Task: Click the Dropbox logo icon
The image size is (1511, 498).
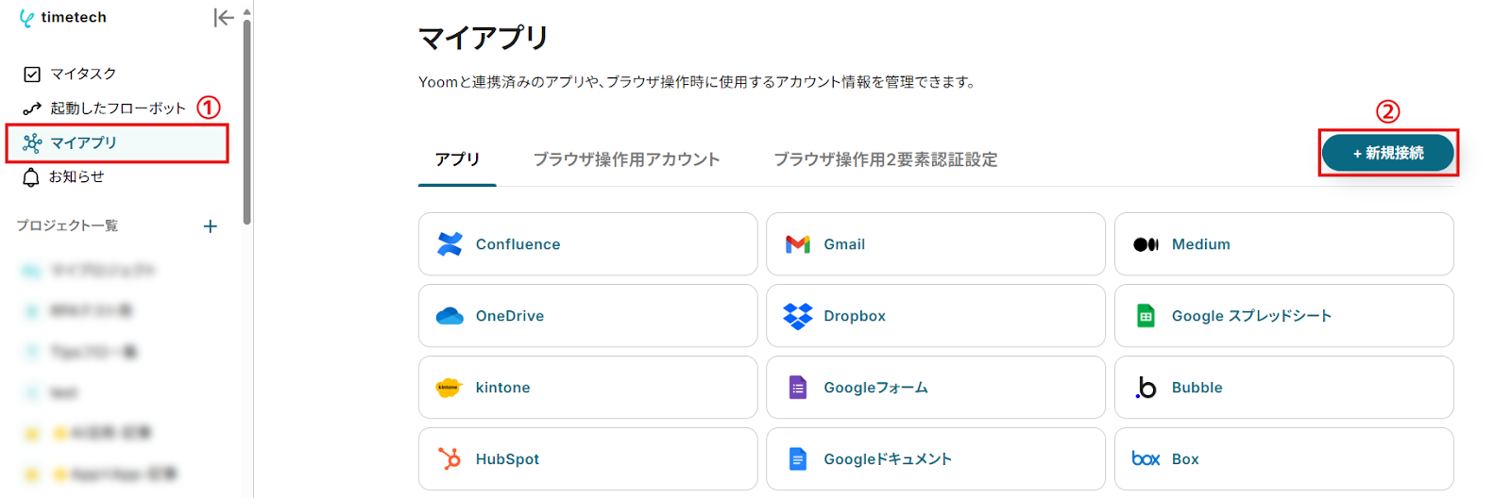Action: coord(798,316)
